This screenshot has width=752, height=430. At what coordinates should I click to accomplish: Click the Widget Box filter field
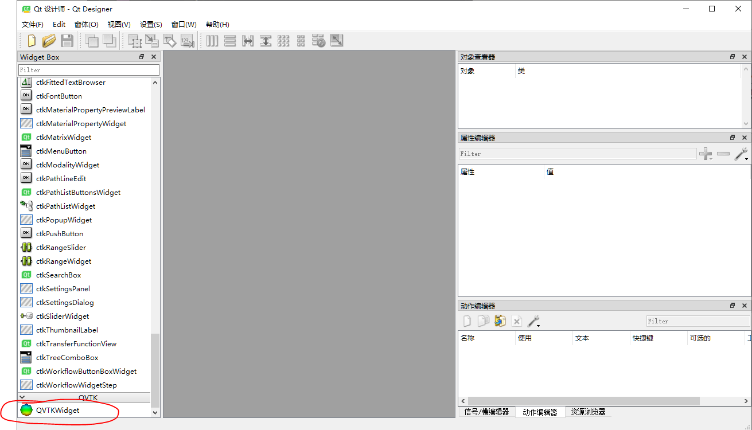(x=88, y=69)
